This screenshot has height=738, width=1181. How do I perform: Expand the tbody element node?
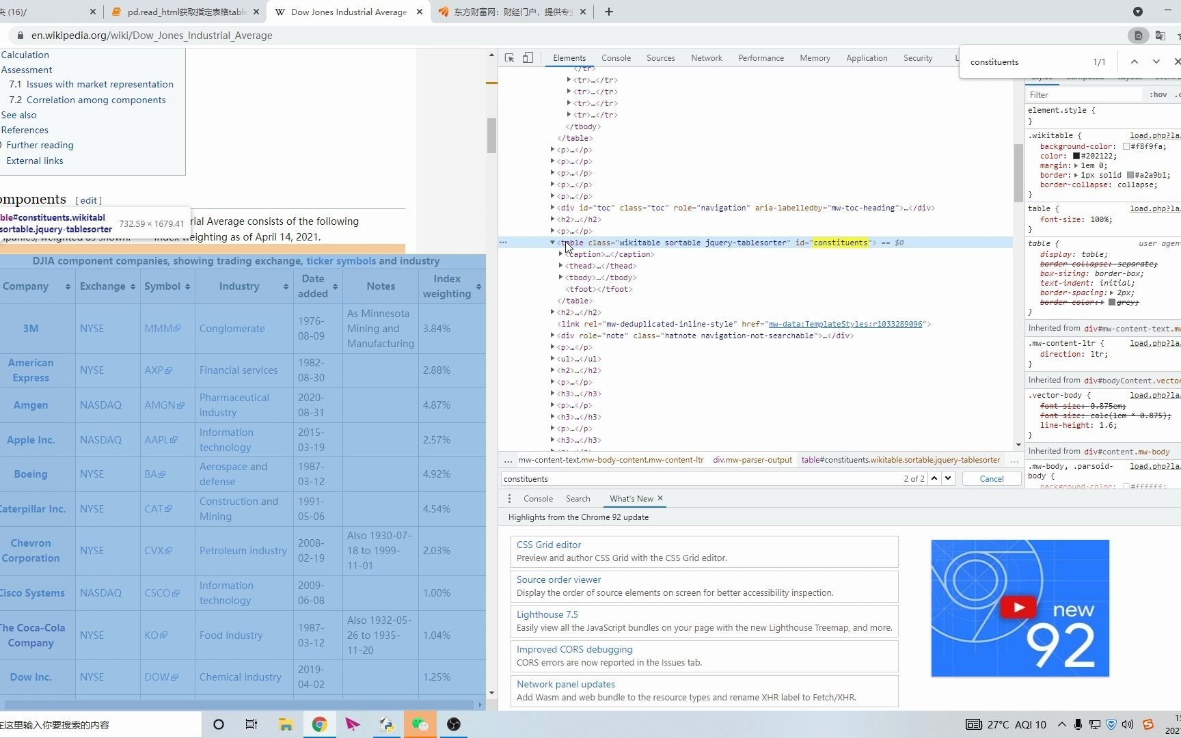click(561, 277)
